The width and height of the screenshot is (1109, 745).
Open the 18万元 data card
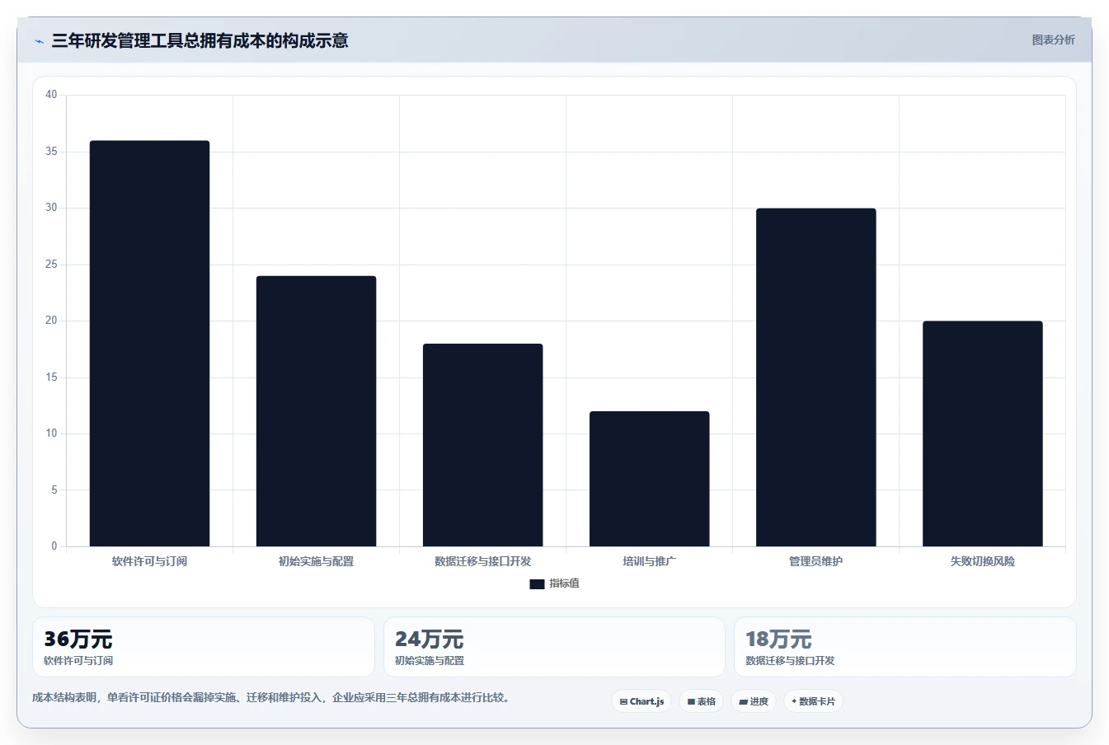(905, 647)
